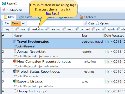Open the pin dropdown arrow beside Advanced

click(x=8, y=10)
